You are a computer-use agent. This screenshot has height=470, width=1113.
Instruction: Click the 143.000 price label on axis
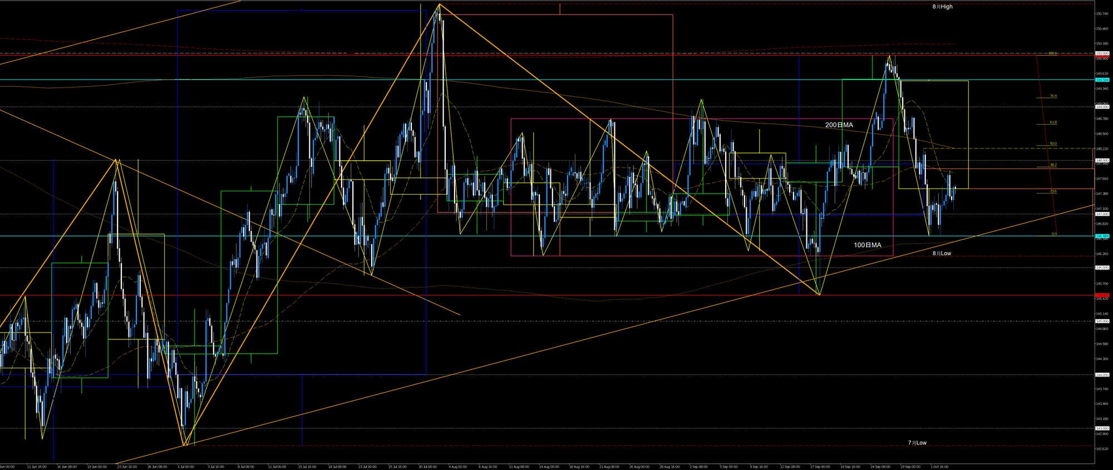pyautogui.click(x=1102, y=428)
